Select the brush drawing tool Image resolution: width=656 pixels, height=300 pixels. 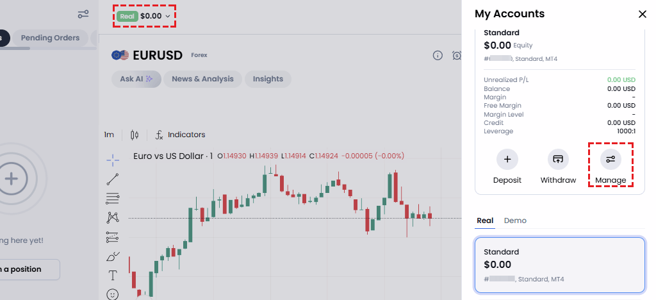(113, 256)
